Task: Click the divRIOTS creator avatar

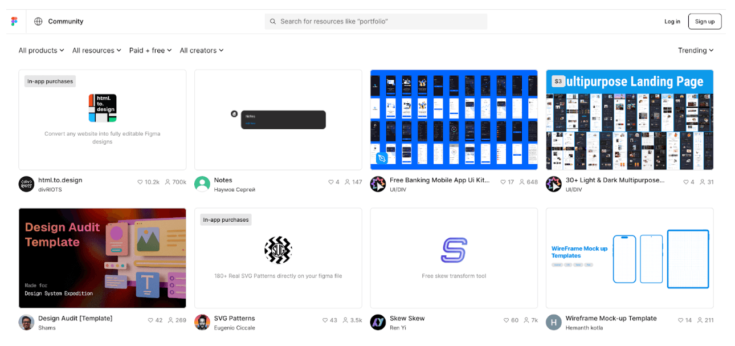Action: click(x=26, y=184)
